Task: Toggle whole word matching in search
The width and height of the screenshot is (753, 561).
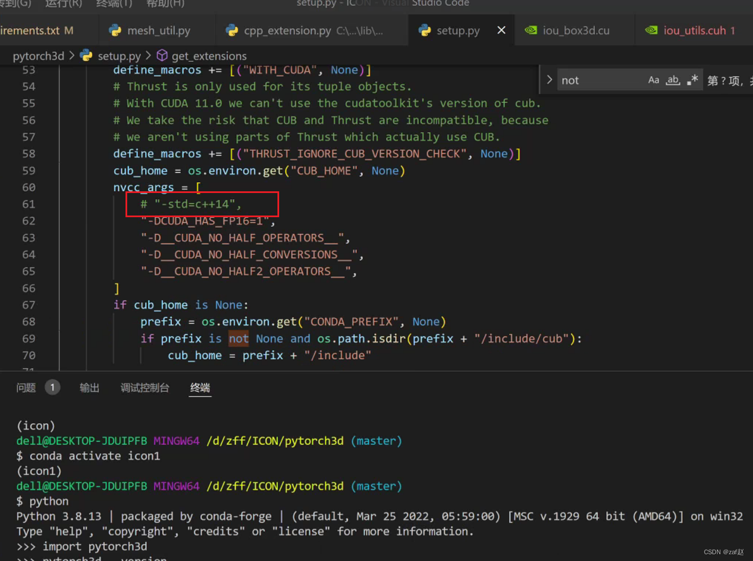Action: 673,79
